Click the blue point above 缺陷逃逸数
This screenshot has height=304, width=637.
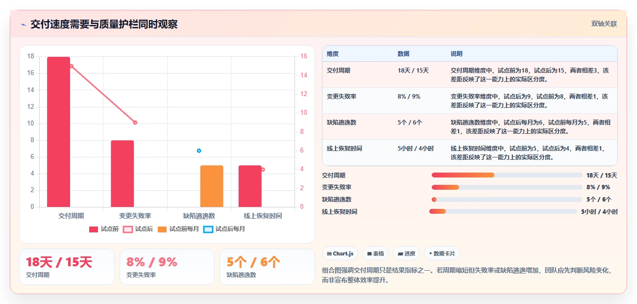199,151
